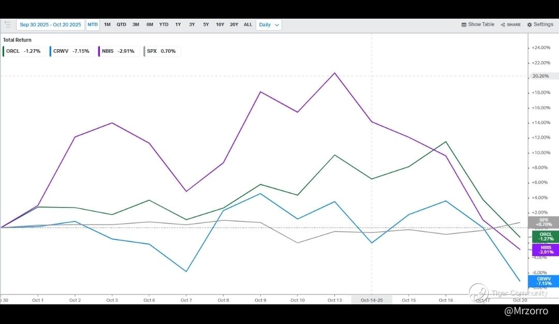Click the share network icon
Image resolution: width=559 pixels, height=324 pixels.
(x=503, y=25)
